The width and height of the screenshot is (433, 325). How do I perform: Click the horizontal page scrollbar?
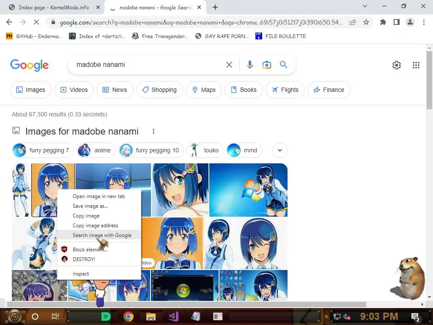[x=186, y=304]
